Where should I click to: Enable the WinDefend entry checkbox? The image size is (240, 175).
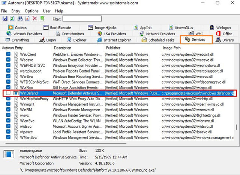[x=8, y=93]
